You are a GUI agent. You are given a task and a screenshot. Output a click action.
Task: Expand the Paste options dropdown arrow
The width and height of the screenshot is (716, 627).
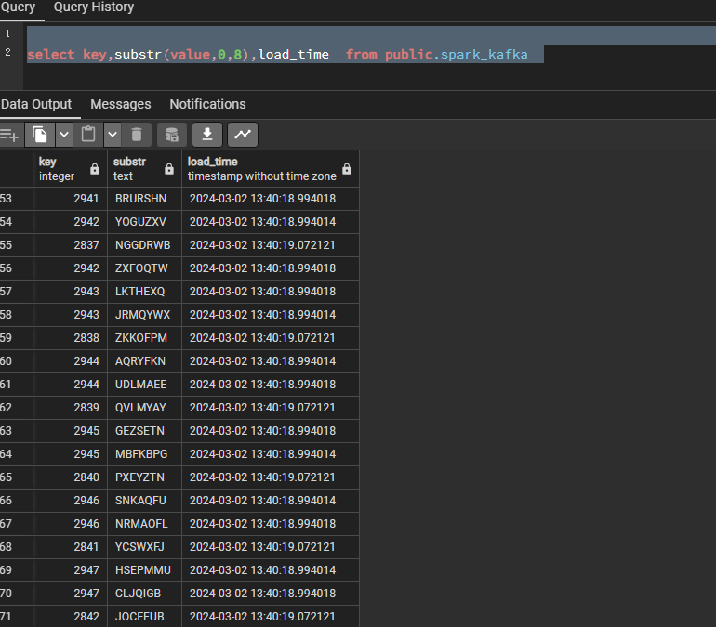(x=113, y=135)
